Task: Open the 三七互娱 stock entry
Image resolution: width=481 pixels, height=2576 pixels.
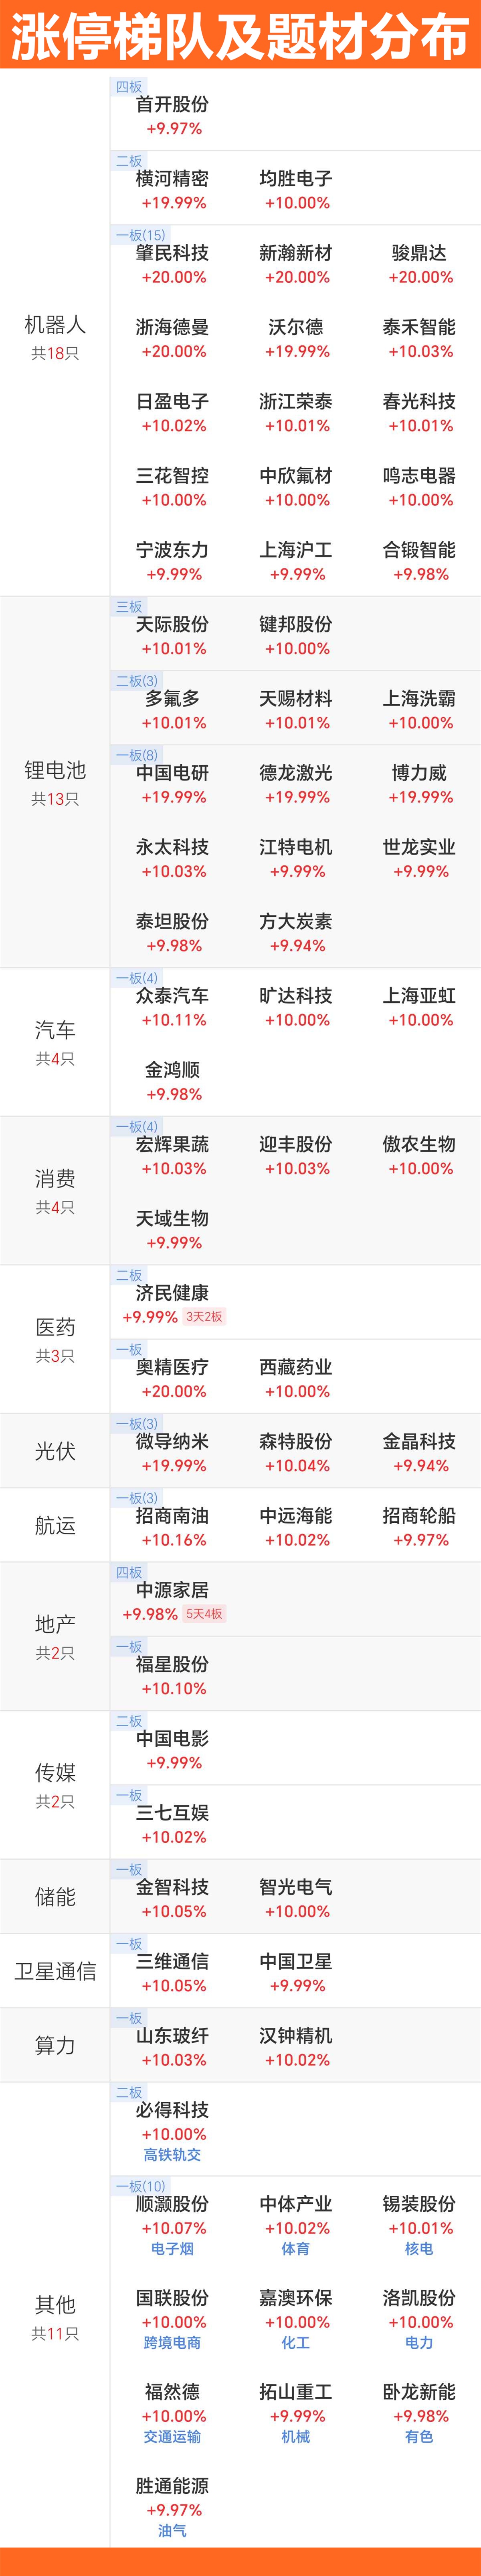Action: pos(173,1824)
